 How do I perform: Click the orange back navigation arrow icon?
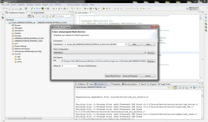point(141,9)
